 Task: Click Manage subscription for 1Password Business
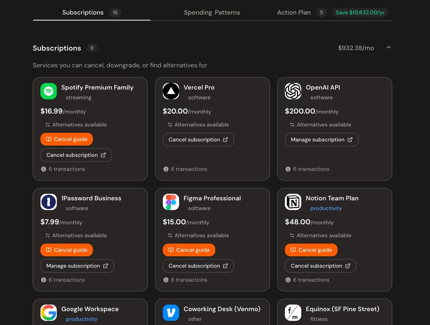pos(77,266)
